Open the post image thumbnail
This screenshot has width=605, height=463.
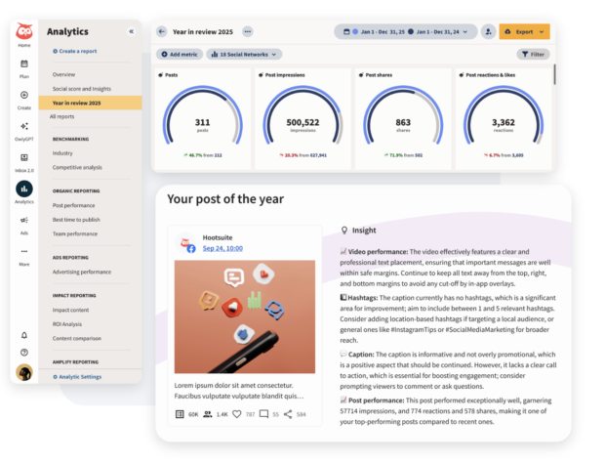[x=245, y=316]
